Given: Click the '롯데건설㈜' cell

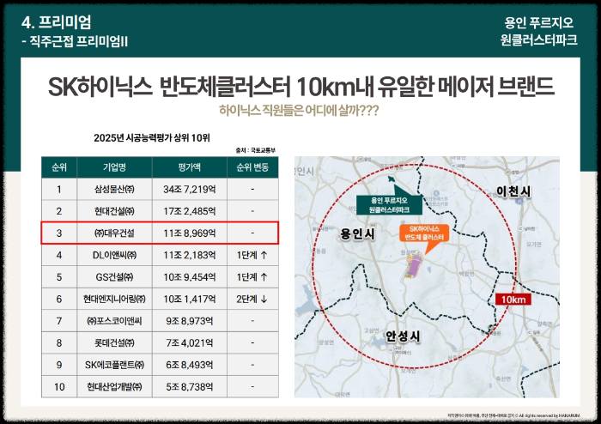Looking at the screenshot, I should 114,342.
